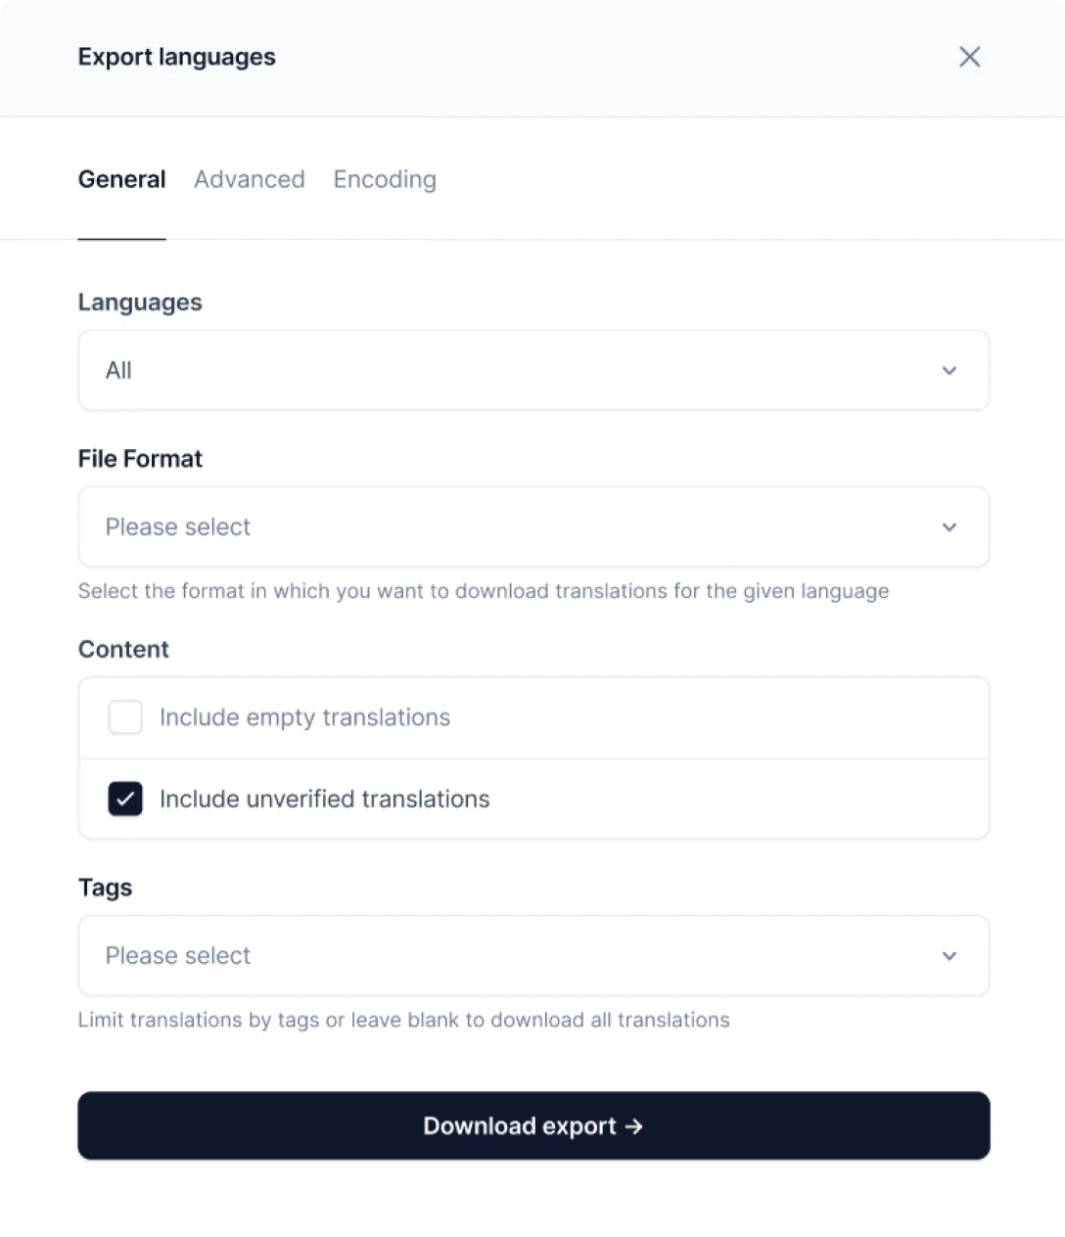Select the General tab
Viewport: 1065px width, 1237px height.
tap(122, 179)
